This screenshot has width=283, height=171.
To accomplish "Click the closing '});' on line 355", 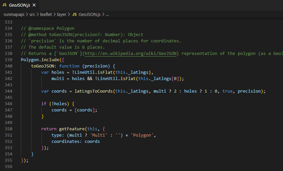I will (25, 160).
